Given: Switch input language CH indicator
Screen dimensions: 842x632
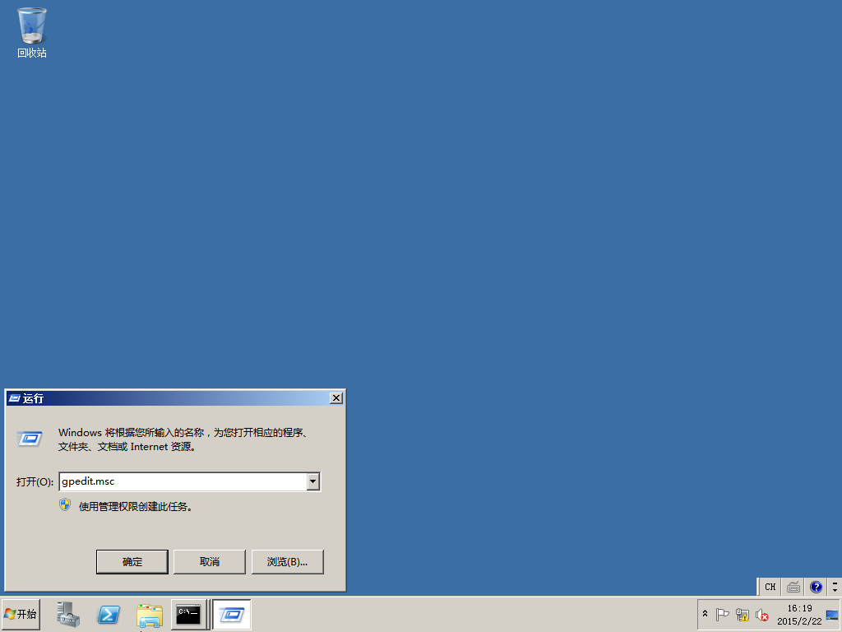Looking at the screenshot, I should (770, 587).
